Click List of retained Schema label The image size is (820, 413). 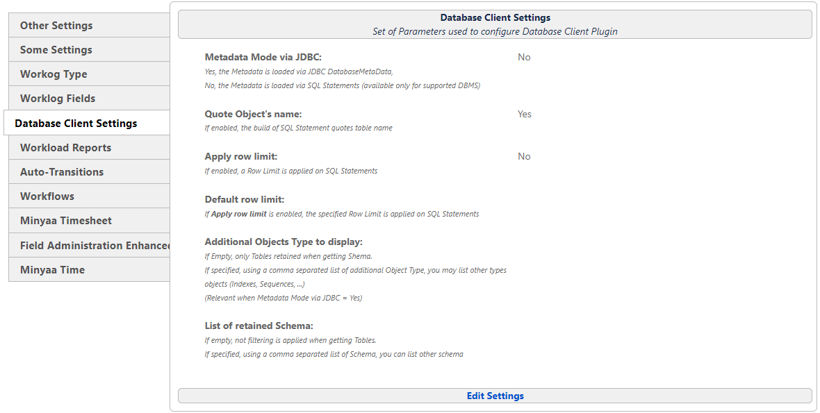click(259, 326)
